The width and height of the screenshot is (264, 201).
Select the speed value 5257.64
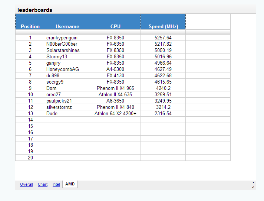click(x=163, y=38)
